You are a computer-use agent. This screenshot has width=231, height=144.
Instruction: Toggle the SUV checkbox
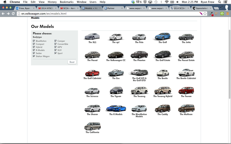coord(55,50)
